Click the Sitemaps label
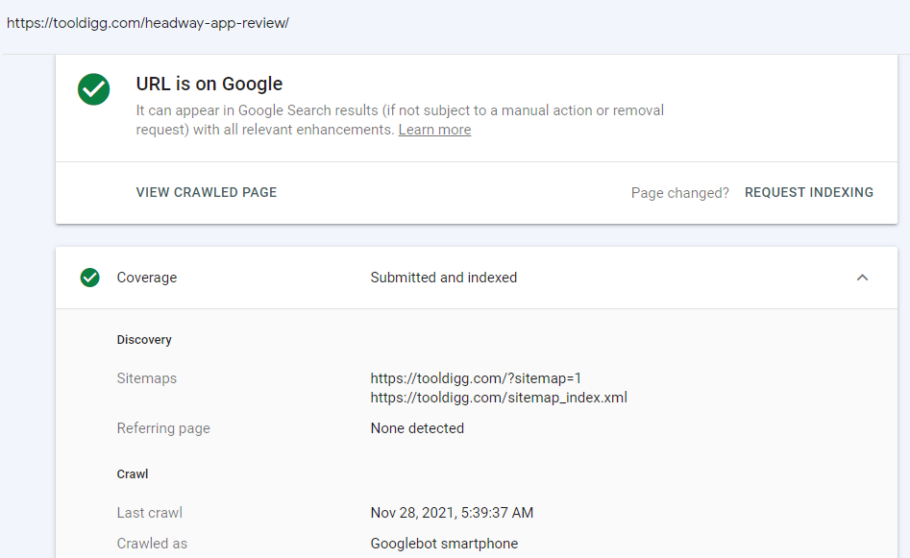This screenshot has height=558, width=910. (x=147, y=378)
